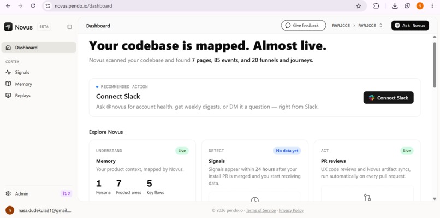Screen dimensions: 440x218
Task: Open the Chrome three-dot menu
Action: [432, 6]
